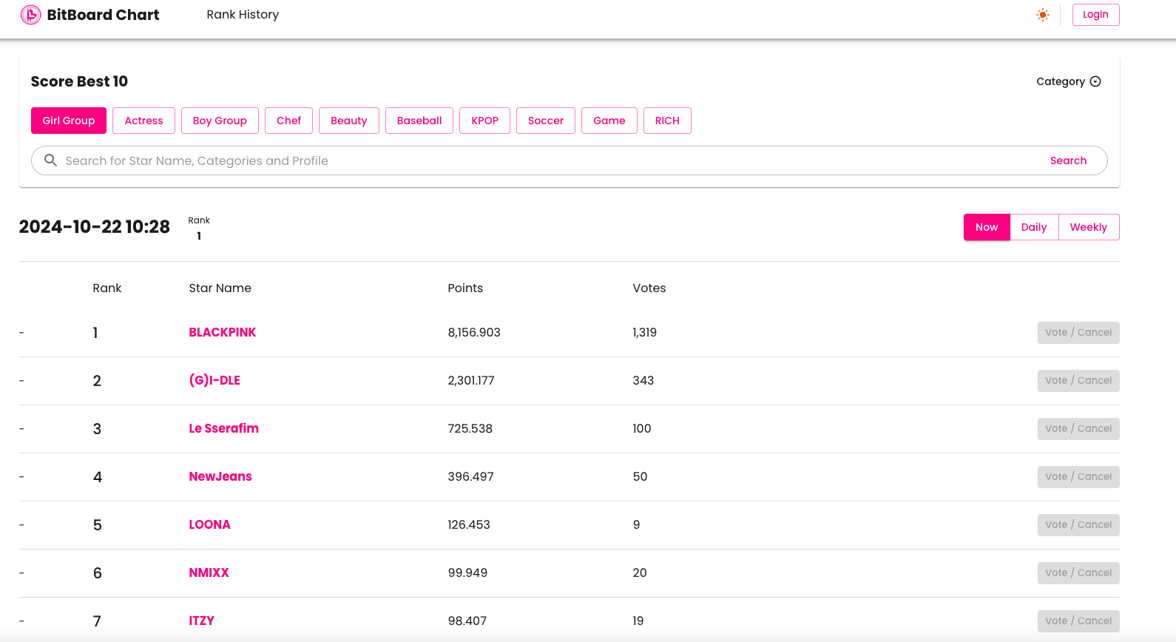Open the BLACKPINK star page link
The width and height of the screenshot is (1176, 642).
tap(223, 332)
